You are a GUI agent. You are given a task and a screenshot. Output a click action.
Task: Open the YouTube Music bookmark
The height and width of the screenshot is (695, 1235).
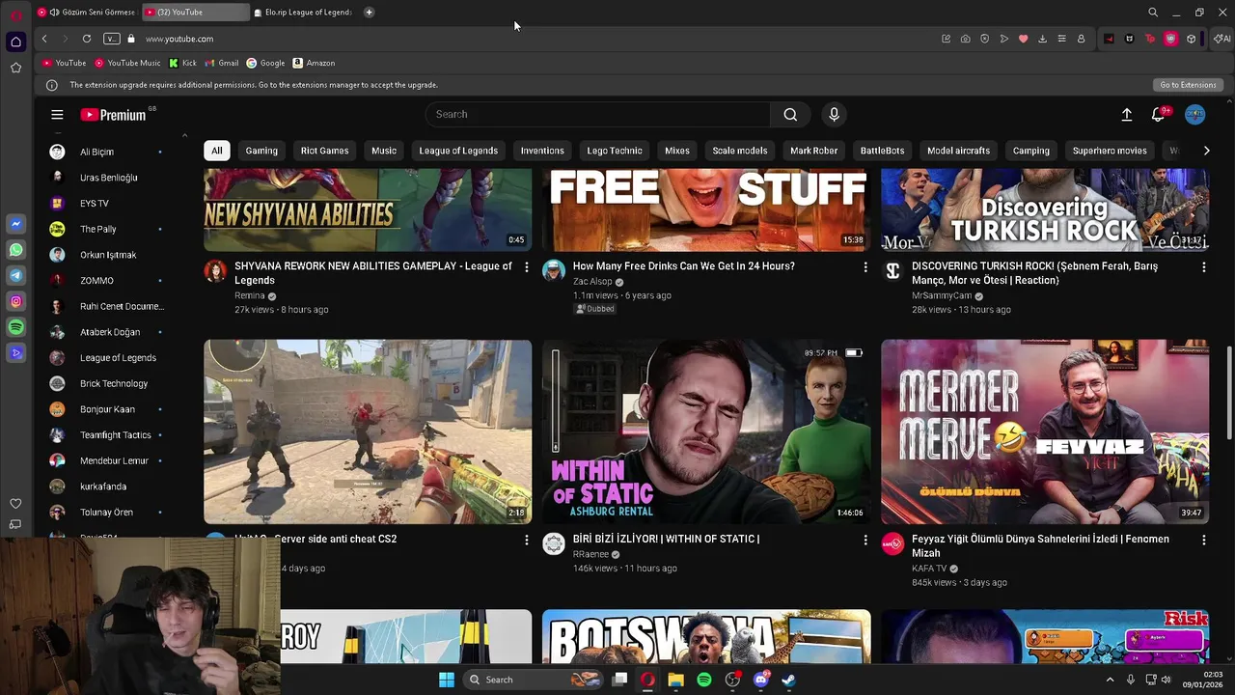127,63
